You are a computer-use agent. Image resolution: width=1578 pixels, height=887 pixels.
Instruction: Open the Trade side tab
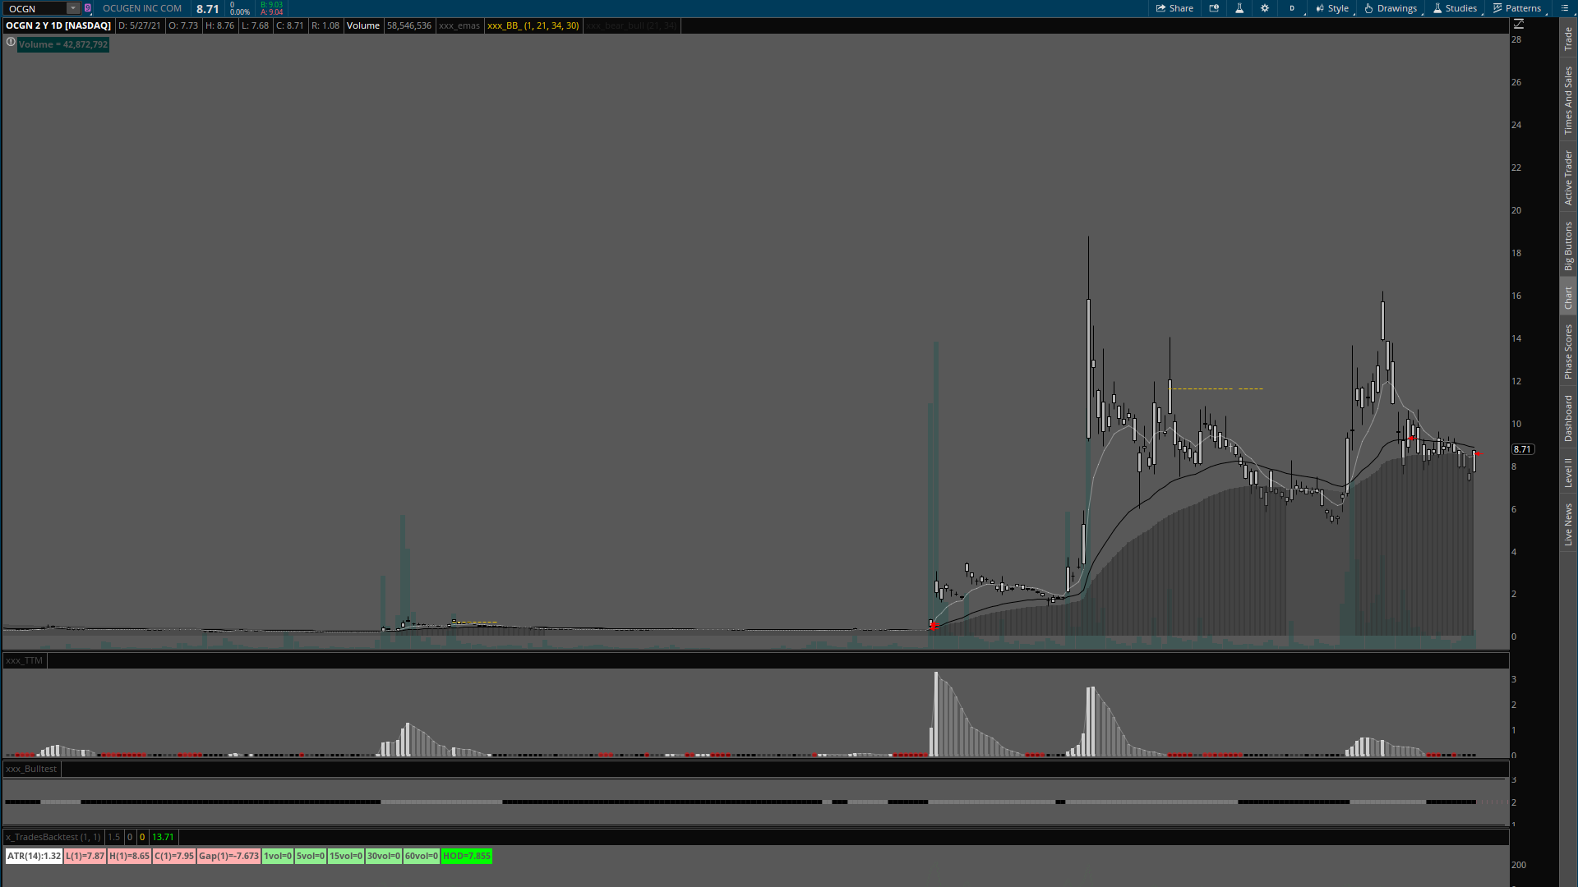1568,38
